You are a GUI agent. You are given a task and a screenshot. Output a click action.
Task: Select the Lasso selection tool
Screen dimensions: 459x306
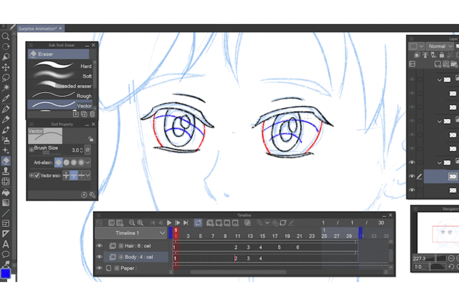pyautogui.click(x=6, y=78)
